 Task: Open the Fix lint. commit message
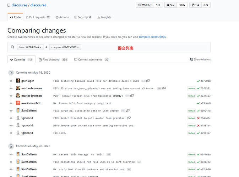[60, 133]
